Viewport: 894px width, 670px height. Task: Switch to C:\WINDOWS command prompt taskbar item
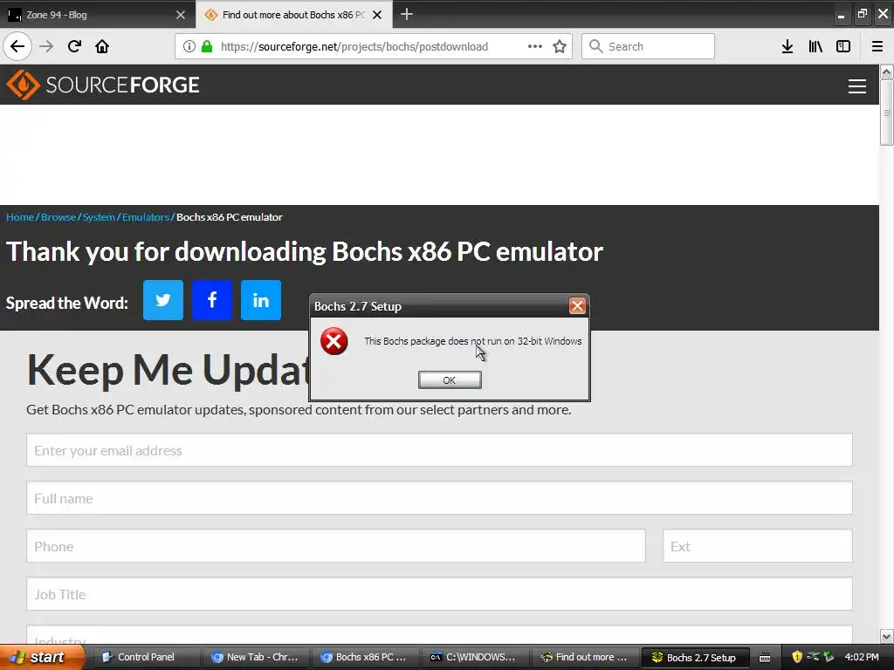[473, 657]
